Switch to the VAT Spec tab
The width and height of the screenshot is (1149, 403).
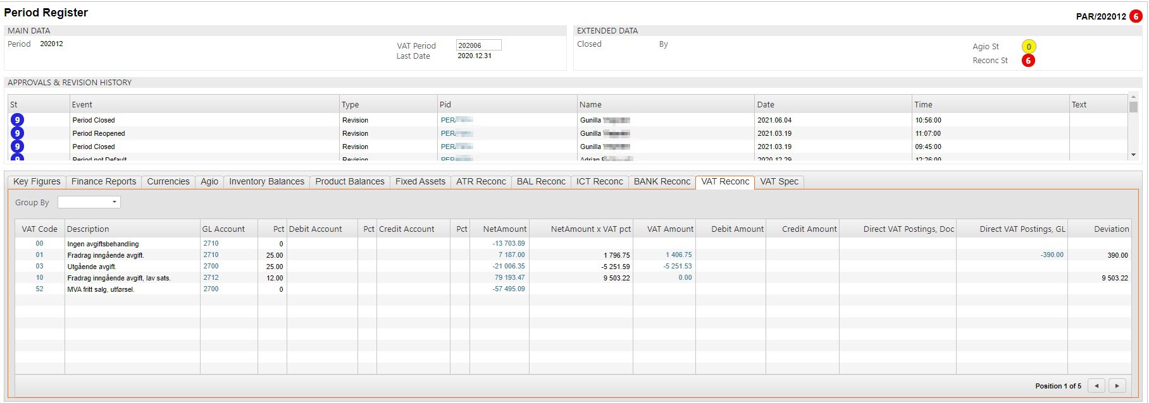[x=779, y=182]
